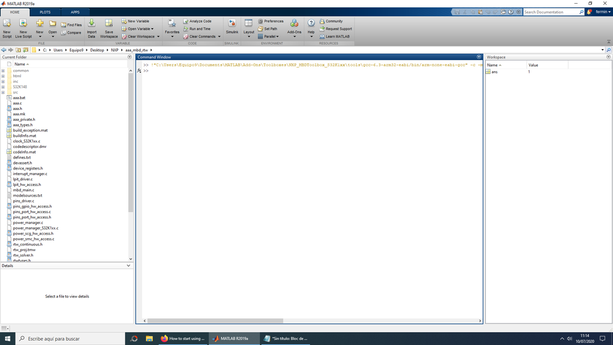This screenshot has width=613, height=345.
Task: Open Workspace panel actions menu
Action: point(608,57)
